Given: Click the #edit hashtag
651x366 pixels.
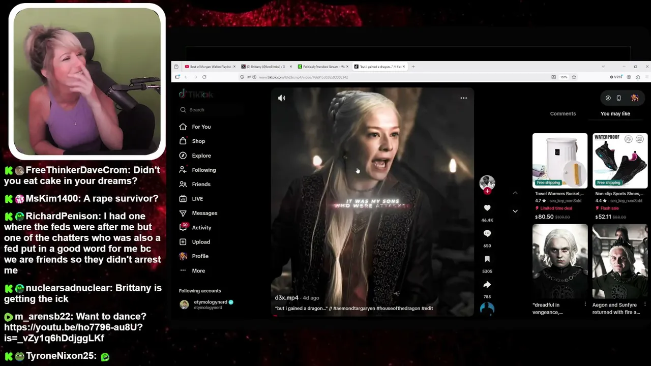Looking at the screenshot, I should (427, 309).
